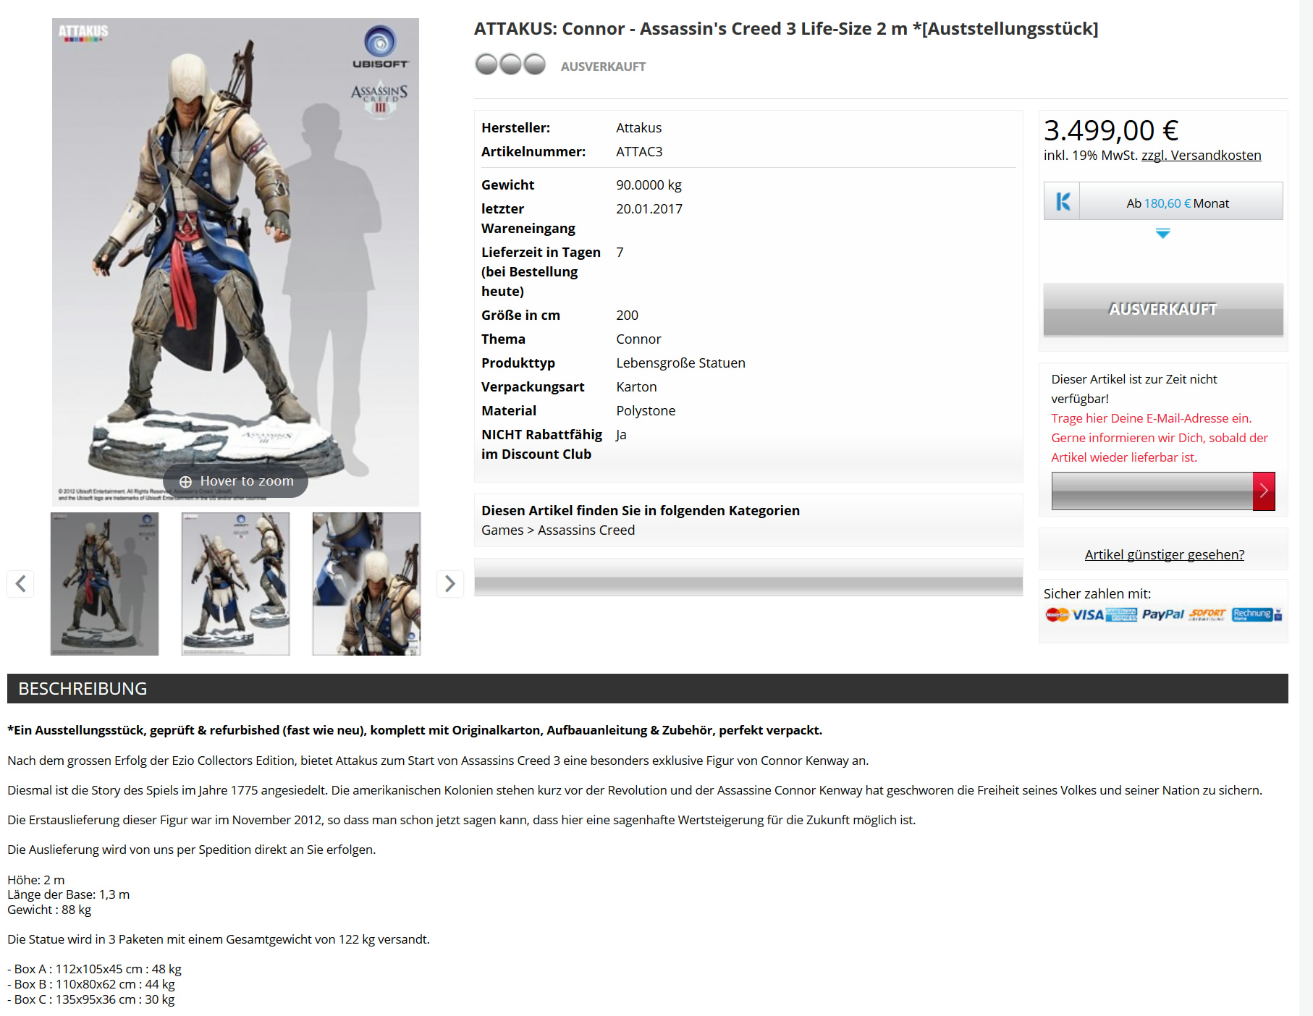Open the zzgl. Versandkosten link
1313x1016 pixels.
click(1201, 155)
